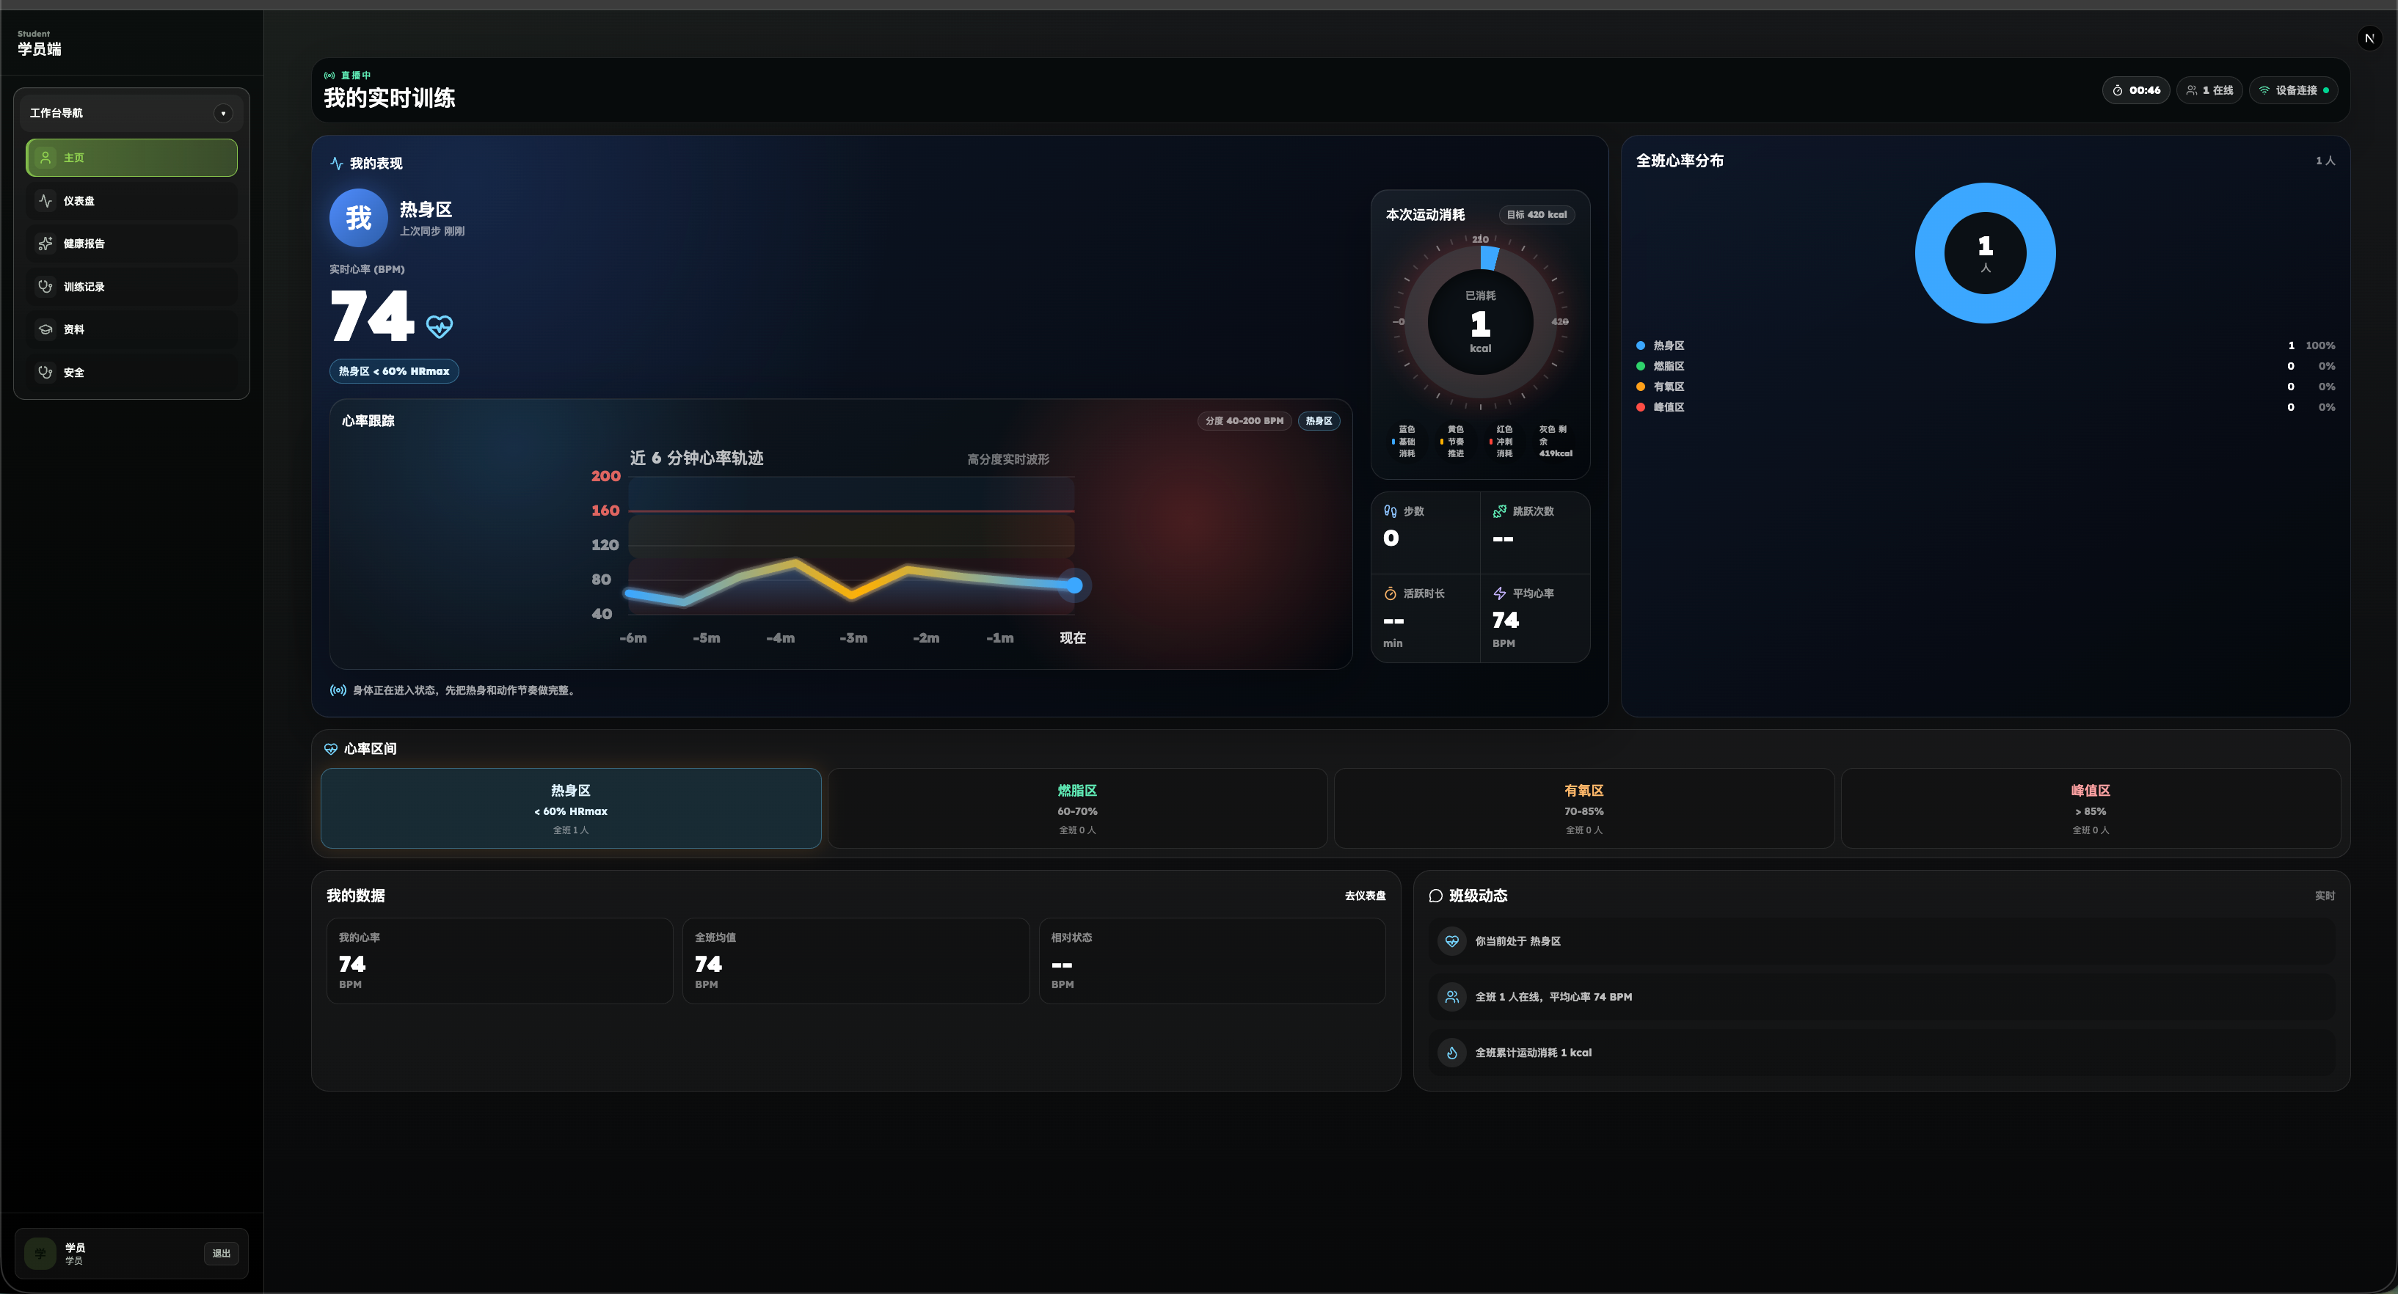Click the 1 人 count in 全班心率分布 header
The width and height of the screenshot is (2398, 1294).
pos(2325,161)
